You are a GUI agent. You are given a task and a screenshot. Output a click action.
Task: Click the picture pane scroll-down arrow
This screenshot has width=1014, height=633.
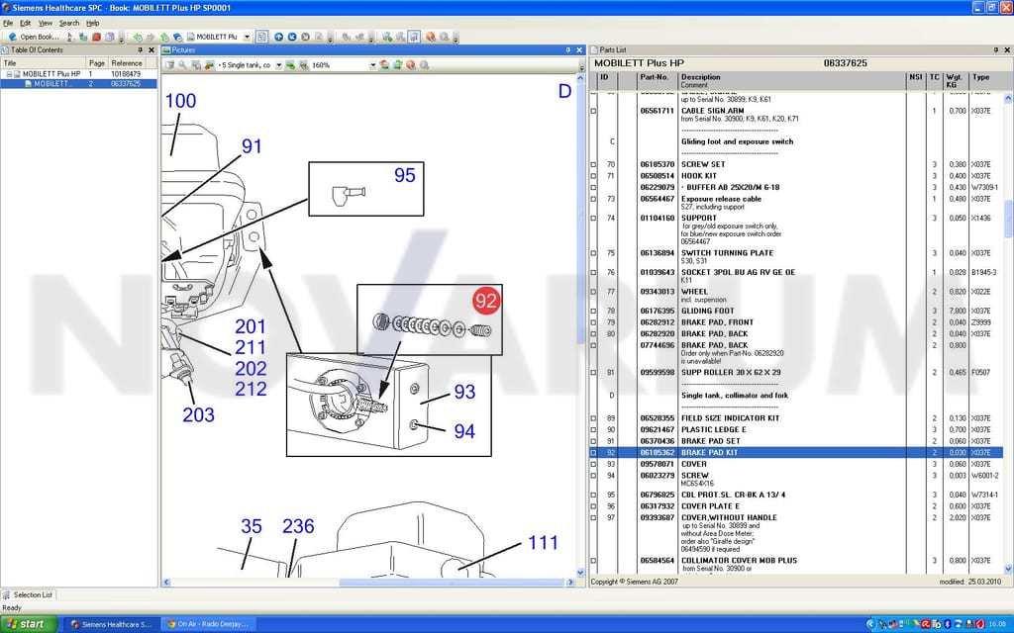tap(580, 573)
